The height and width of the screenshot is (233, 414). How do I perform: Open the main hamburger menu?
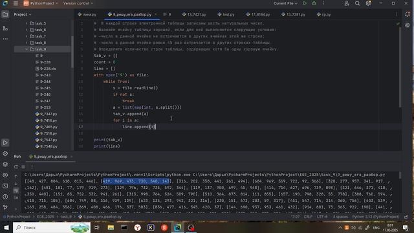[16, 3]
